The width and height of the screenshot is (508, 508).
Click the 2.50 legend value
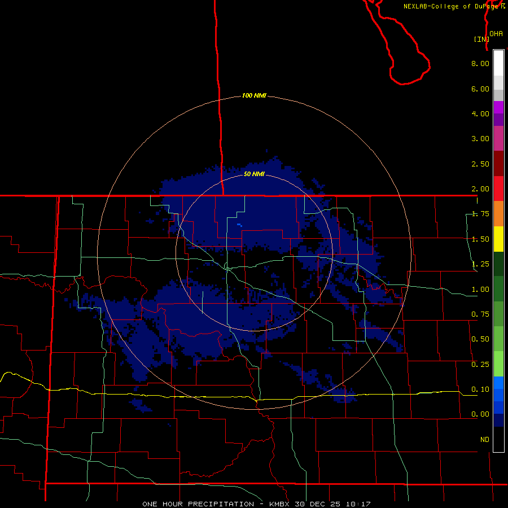pos(480,164)
